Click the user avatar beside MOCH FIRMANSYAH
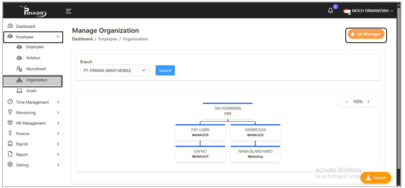 coord(346,11)
